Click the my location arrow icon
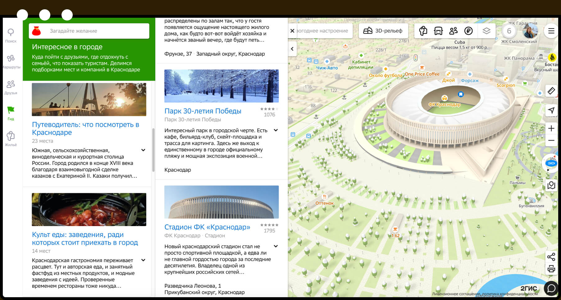561x300 pixels. coord(551,110)
